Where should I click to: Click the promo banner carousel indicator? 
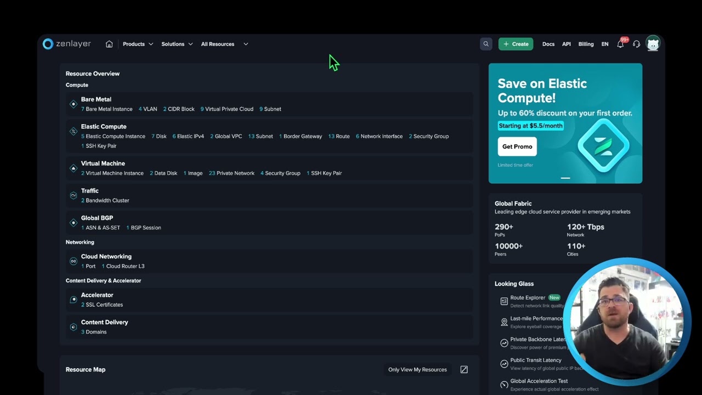(565, 178)
